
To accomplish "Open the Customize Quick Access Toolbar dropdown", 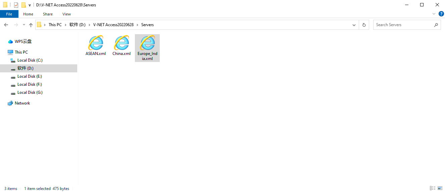I will [30, 5].
